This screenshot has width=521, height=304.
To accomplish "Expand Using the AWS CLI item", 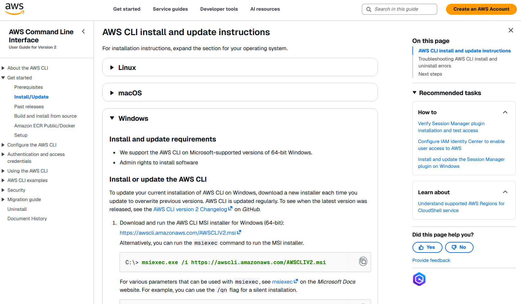I will [x=3, y=171].
